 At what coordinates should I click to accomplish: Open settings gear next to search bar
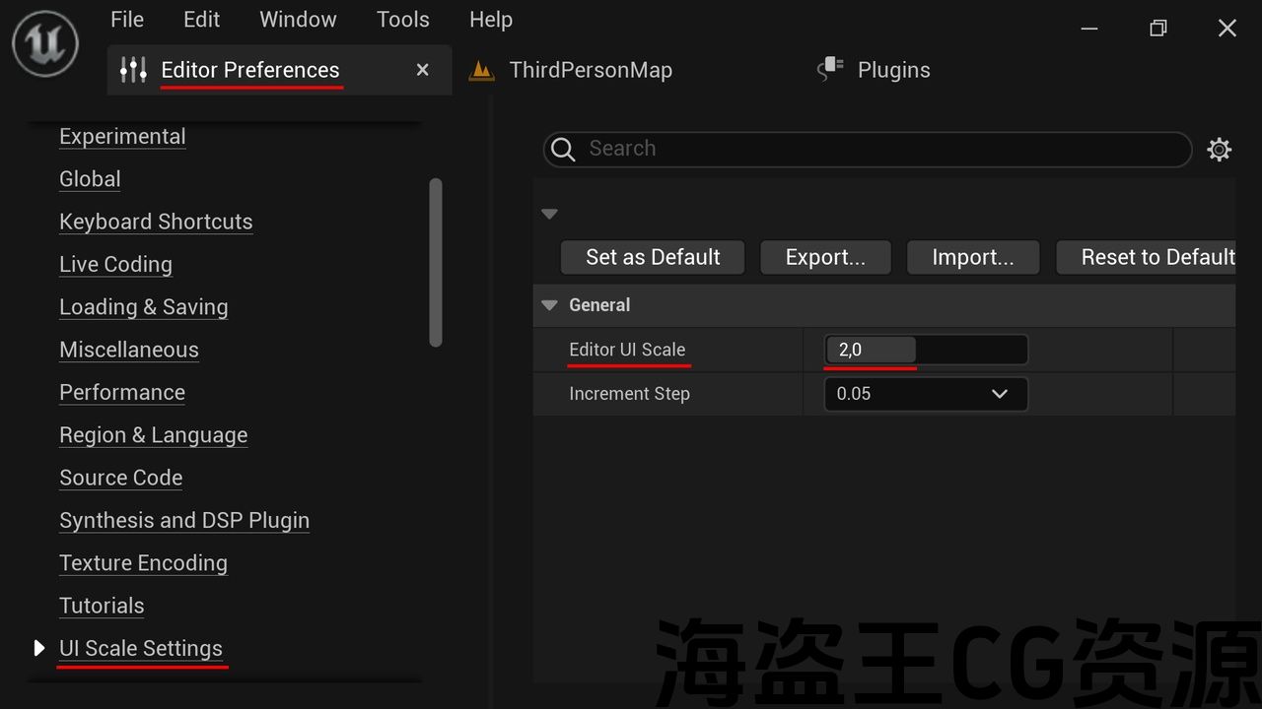point(1220,150)
